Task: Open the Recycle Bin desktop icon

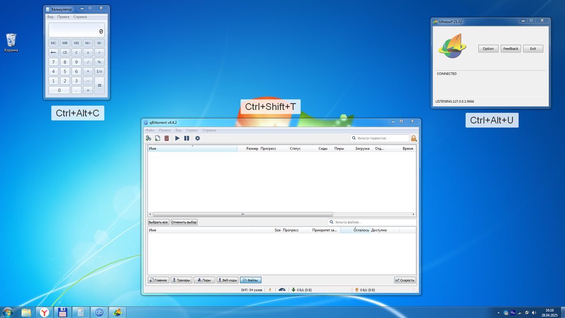Action: coord(11,42)
